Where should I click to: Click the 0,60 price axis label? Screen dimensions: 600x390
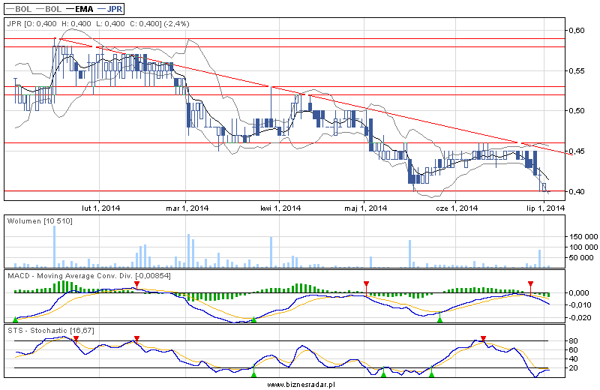(576, 31)
